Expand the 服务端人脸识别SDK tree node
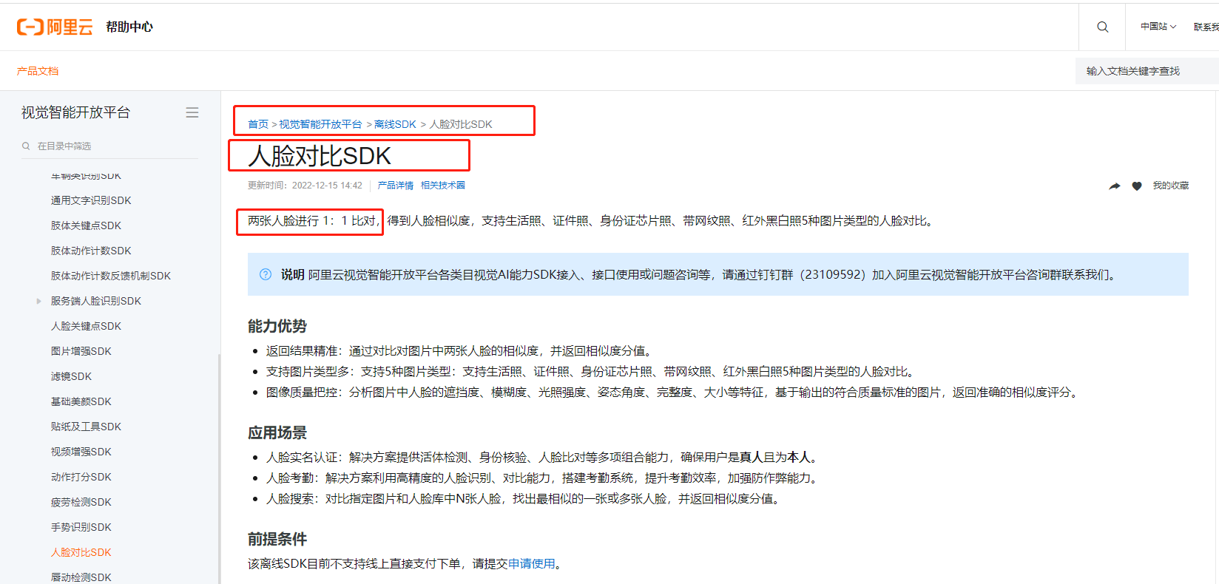This screenshot has width=1219, height=584. 38,301
